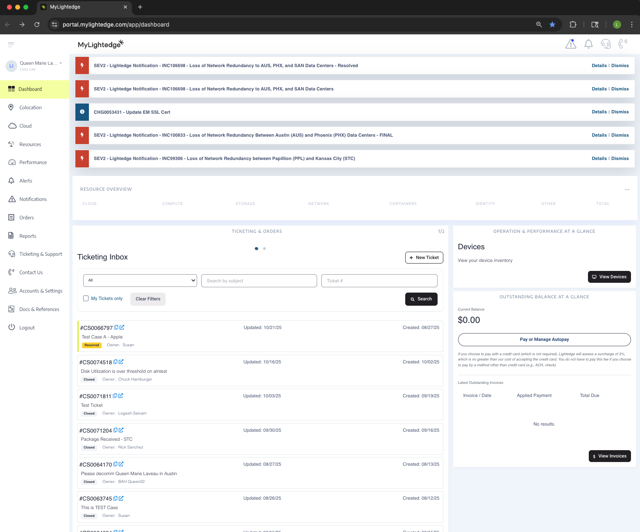
Task: Copy ticket number icon for #CS0074518
Action: pyautogui.click(x=116, y=362)
